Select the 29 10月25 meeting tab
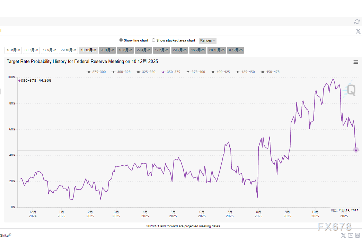The image size is (362, 239). point(68,50)
